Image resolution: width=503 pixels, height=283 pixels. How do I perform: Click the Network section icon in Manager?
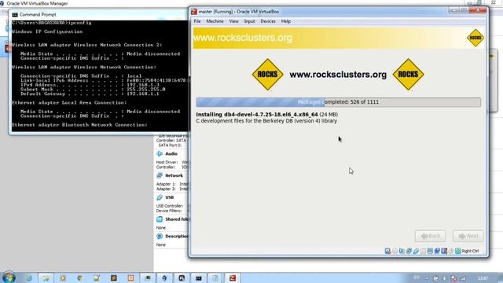160,175
